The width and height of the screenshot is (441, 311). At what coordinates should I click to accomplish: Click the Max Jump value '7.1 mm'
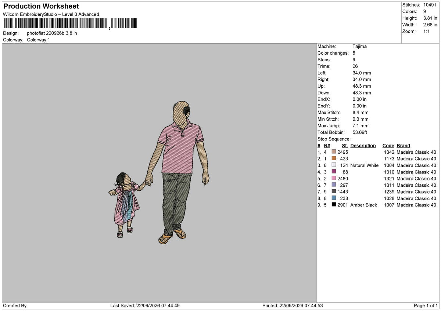361,126
